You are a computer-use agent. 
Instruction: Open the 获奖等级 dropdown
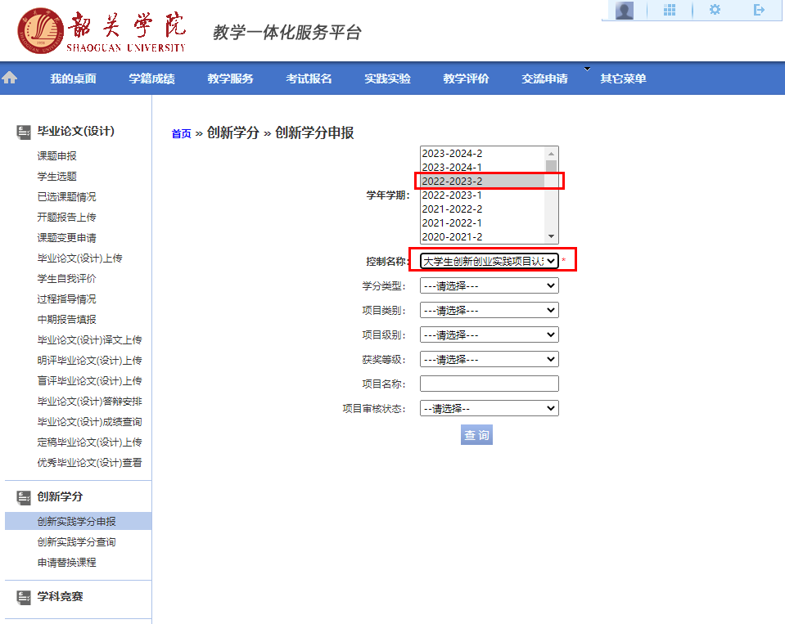[489, 359]
